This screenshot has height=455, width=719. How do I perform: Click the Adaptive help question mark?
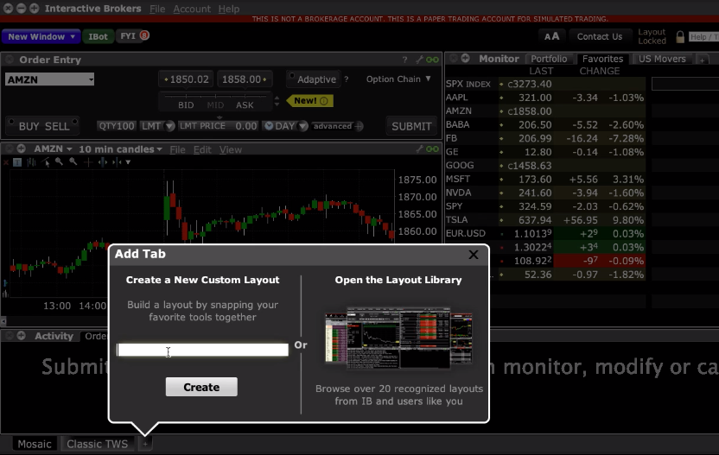coord(347,79)
